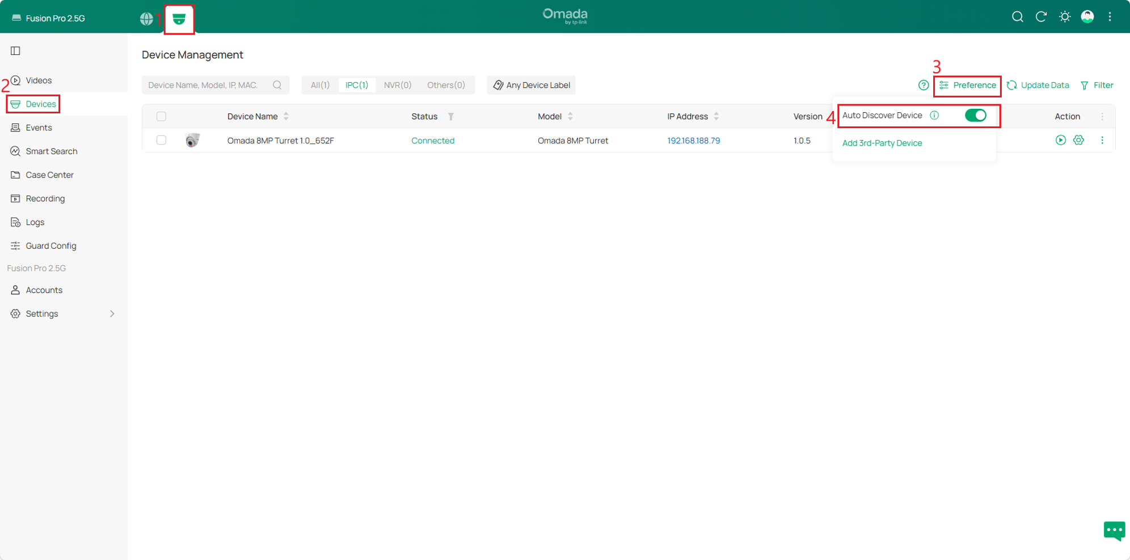Viewport: 1130px width, 560px height.
Task: Click the Preference button
Action: (x=967, y=86)
